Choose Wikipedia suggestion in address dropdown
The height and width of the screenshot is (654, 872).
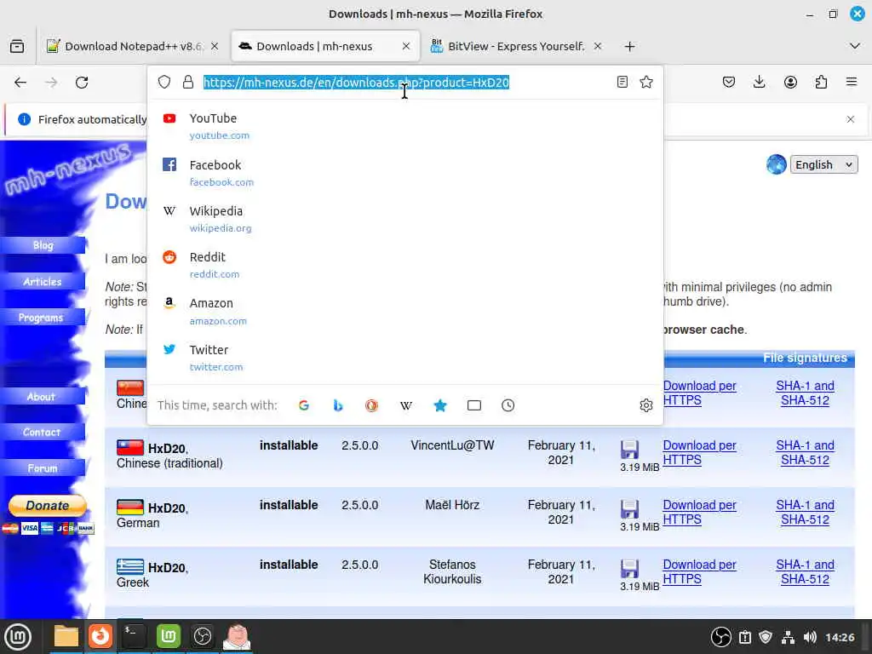tap(404, 219)
